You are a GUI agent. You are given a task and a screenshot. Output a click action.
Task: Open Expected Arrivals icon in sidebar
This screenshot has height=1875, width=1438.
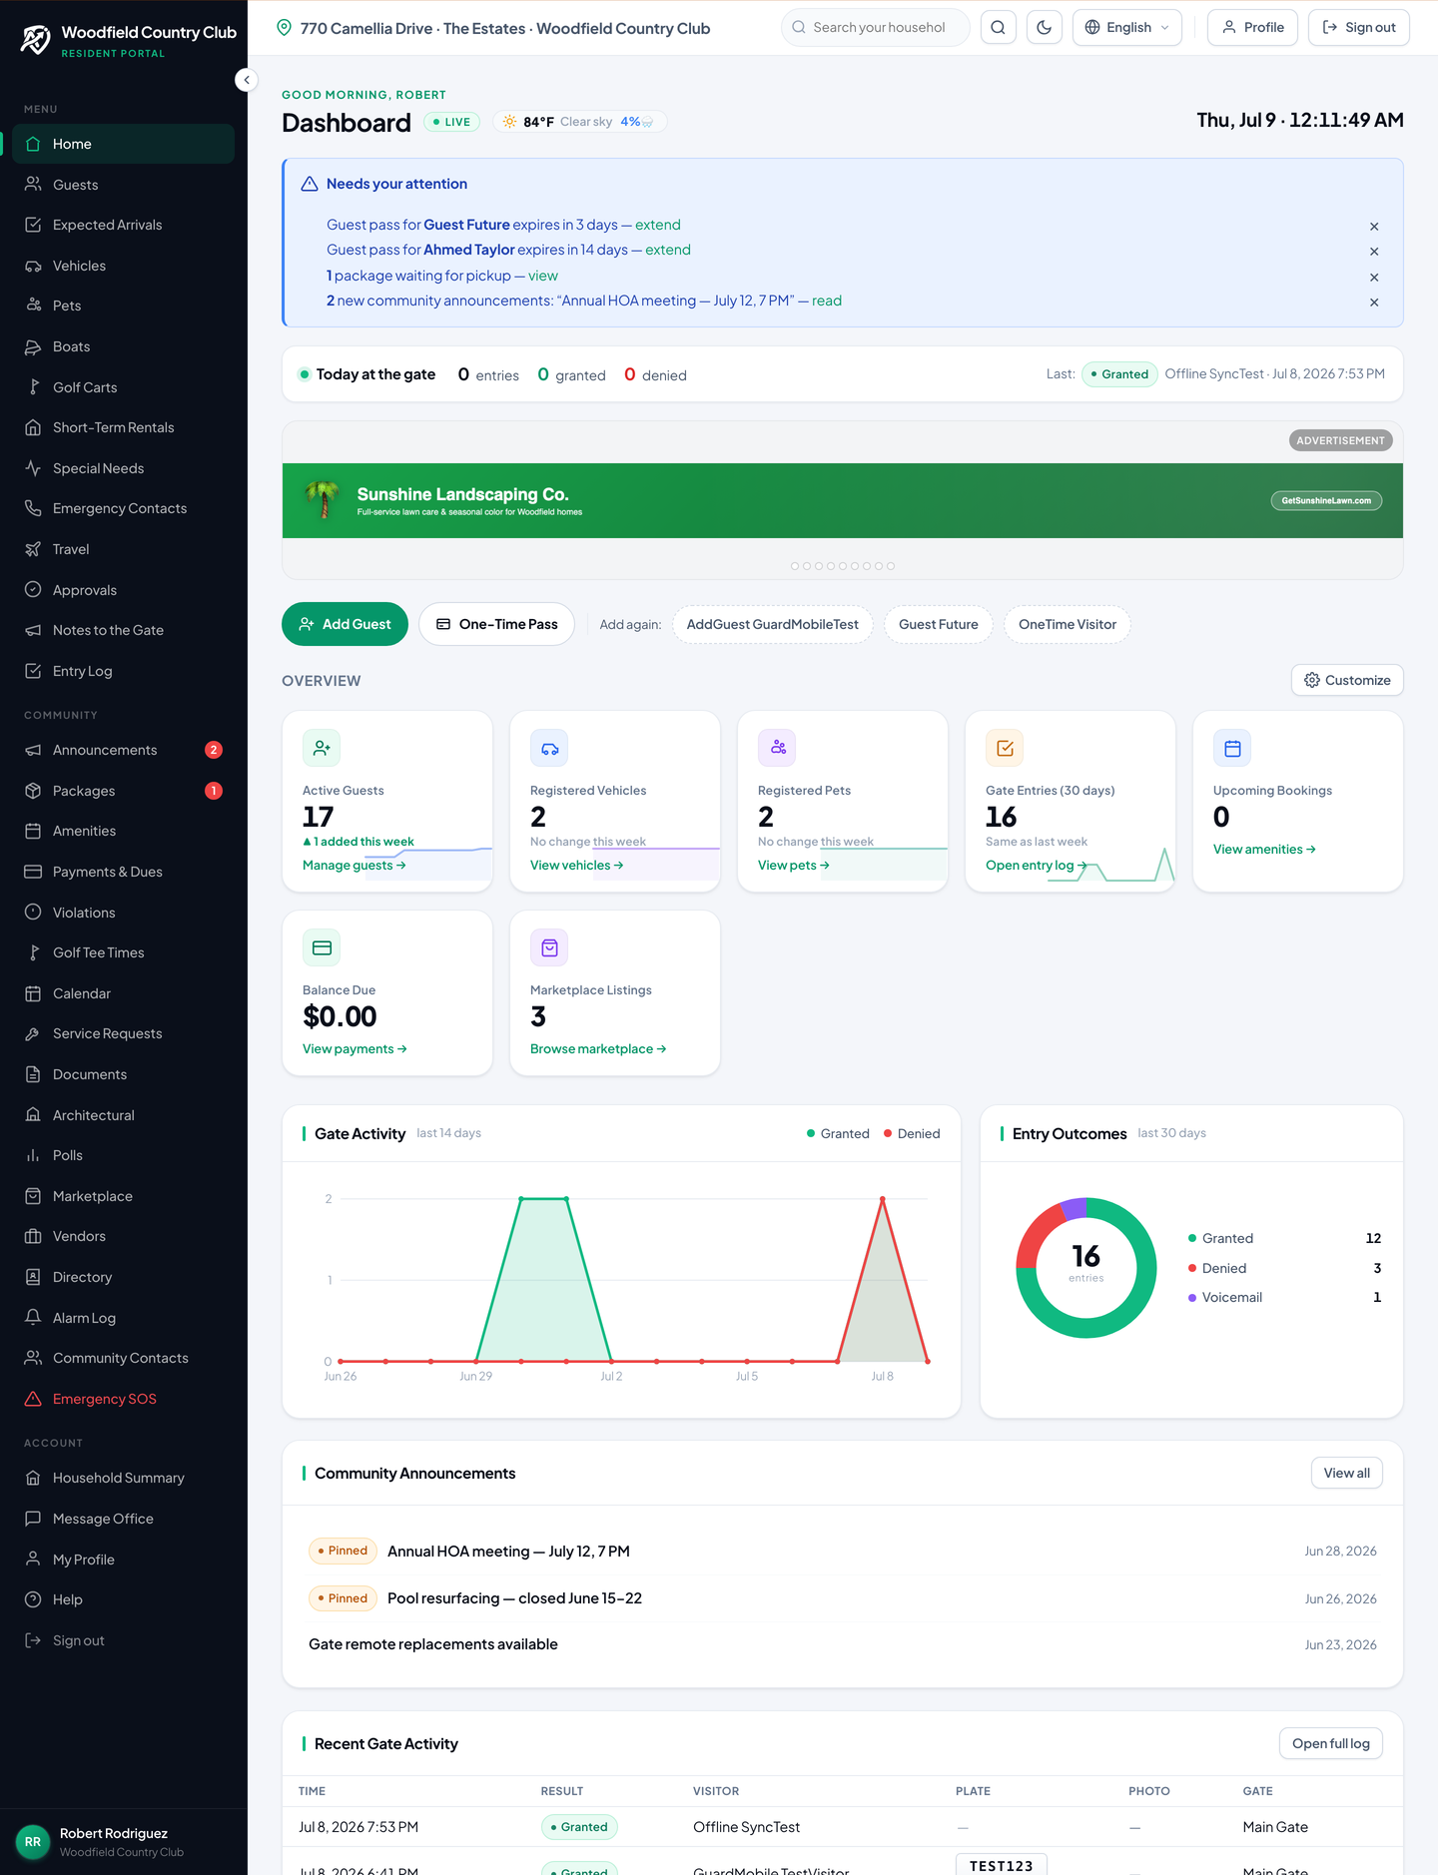click(x=33, y=225)
